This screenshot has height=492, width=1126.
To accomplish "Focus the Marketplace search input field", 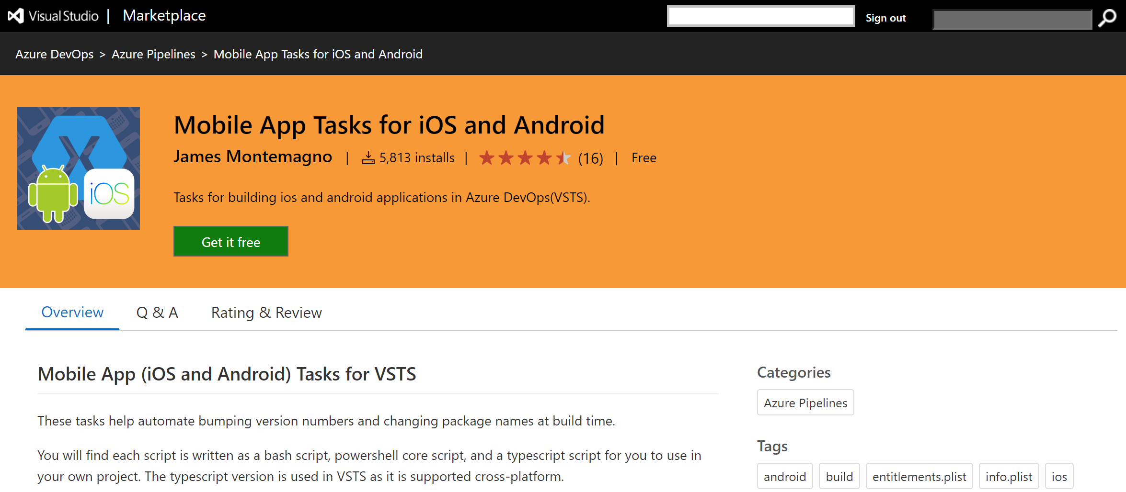I will tap(1012, 19).
